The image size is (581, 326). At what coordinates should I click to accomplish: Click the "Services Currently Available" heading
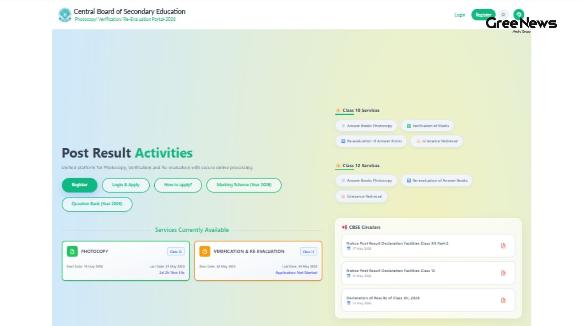(x=192, y=230)
